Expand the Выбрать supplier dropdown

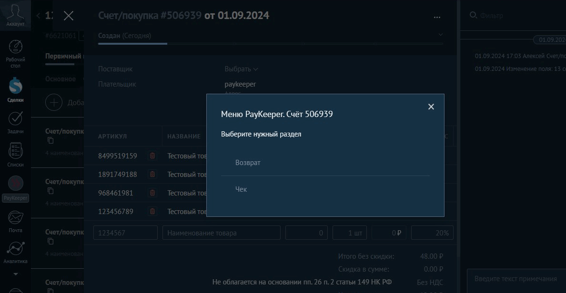click(x=241, y=69)
